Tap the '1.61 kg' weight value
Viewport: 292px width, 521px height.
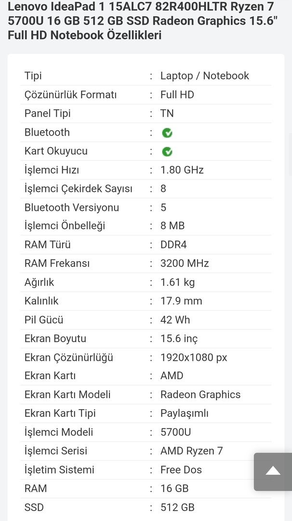click(178, 282)
